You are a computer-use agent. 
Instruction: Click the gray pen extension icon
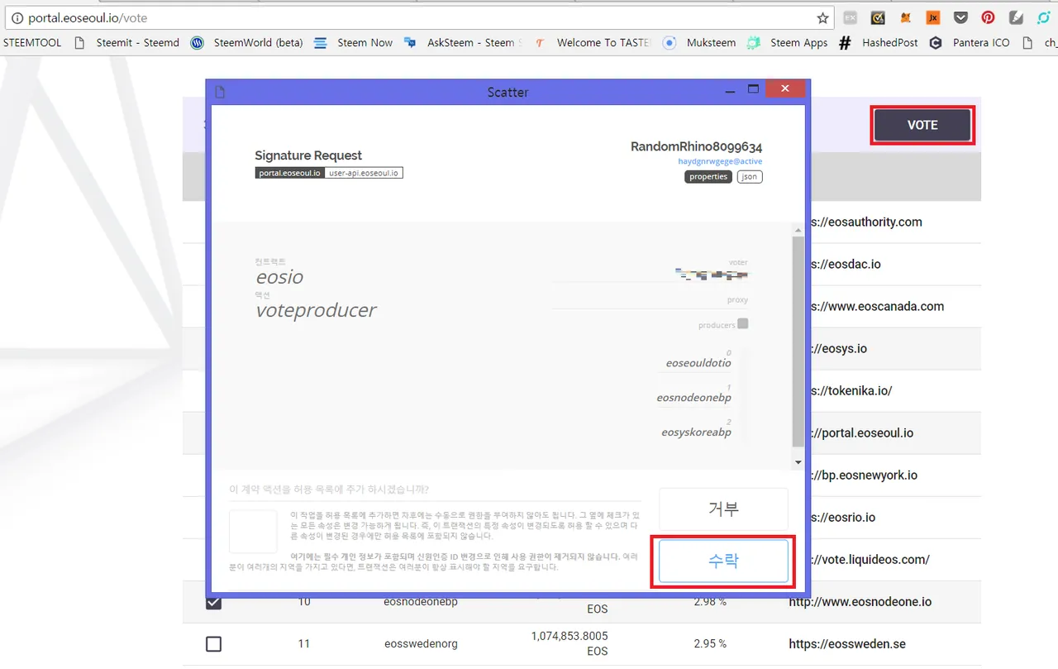point(1016,17)
